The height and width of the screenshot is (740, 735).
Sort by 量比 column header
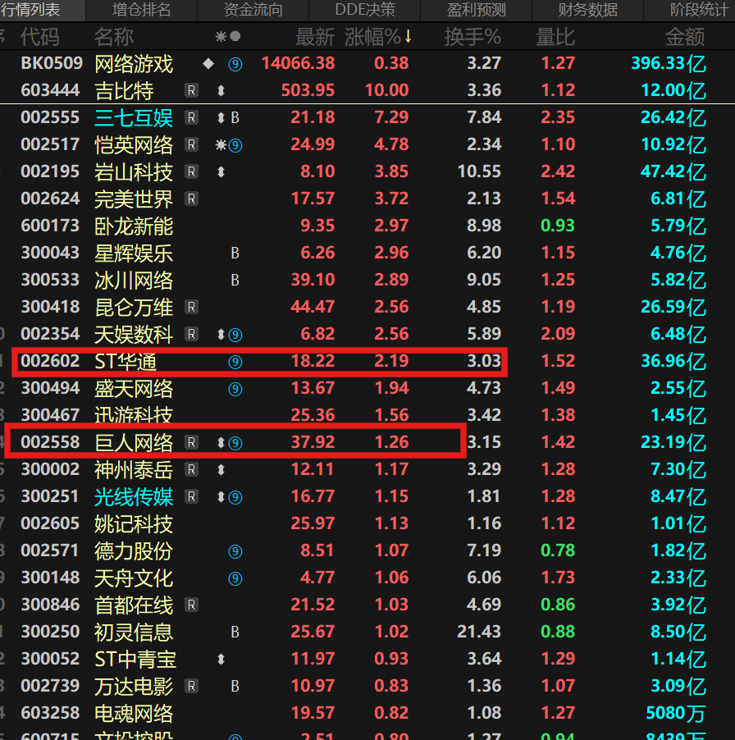[x=555, y=37]
